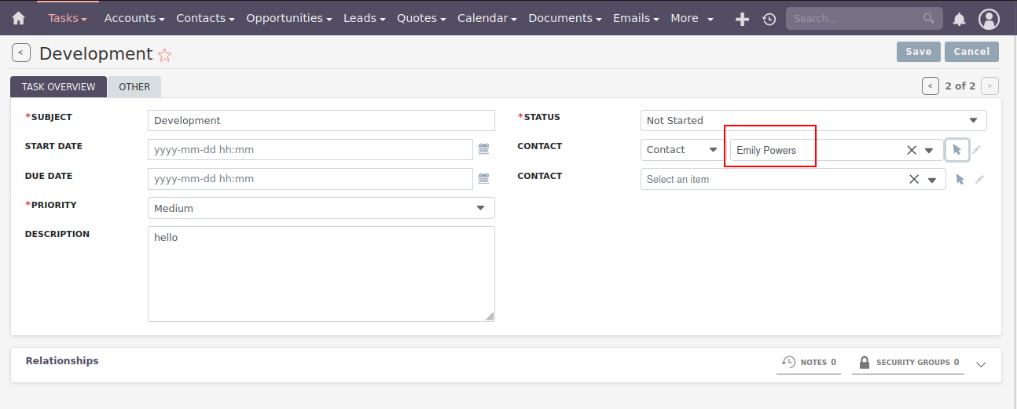Click the Subject input field
The image size is (1017, 409).
pyautogui.click(x=321, y=120)
